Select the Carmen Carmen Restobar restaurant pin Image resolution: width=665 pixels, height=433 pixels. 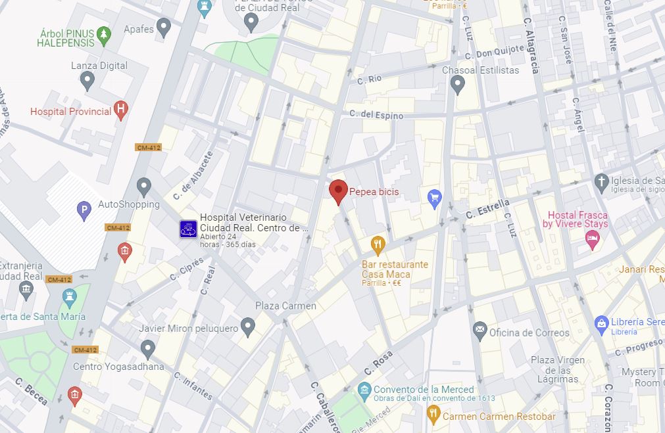(x=433, y=415)
